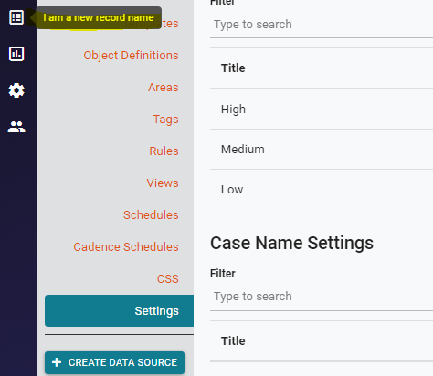Select Tags in the navigation
The image size is (433, 376).
165,120
